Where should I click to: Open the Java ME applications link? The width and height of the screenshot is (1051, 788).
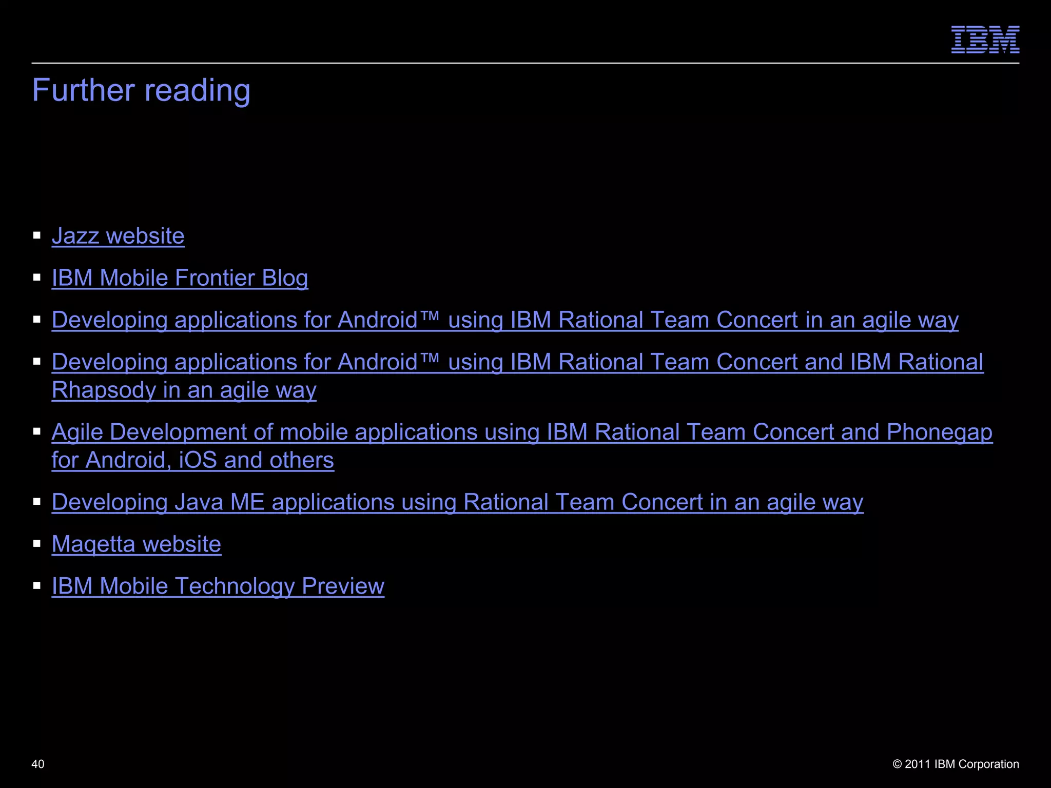(x=458, y=502)
